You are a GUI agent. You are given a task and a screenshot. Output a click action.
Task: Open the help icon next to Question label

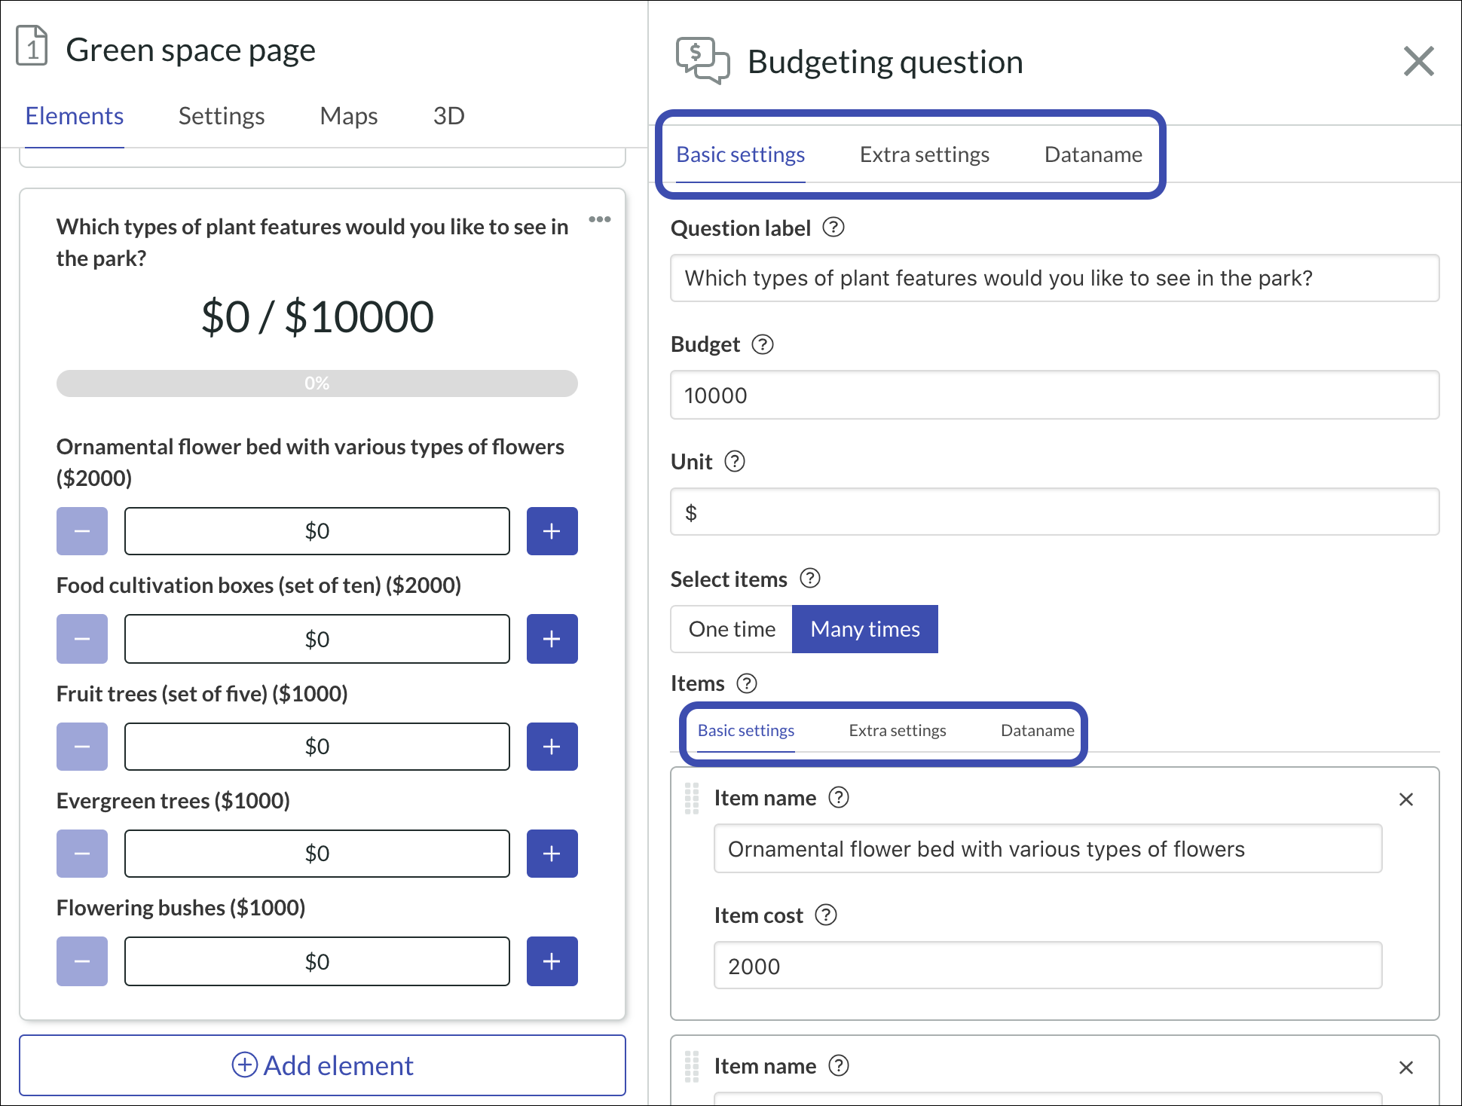point(833,227)
